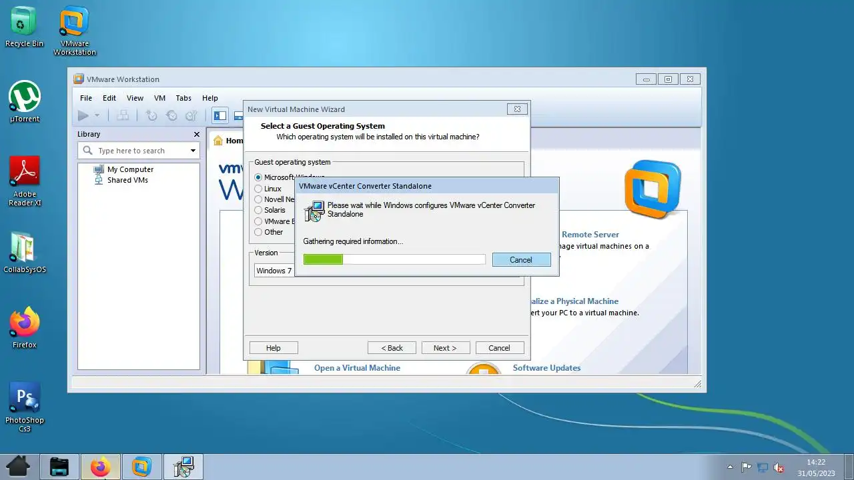Open the Version combo box showing Windows 7
This screenshot has height=480, width=854.
(x=275, y=271)
